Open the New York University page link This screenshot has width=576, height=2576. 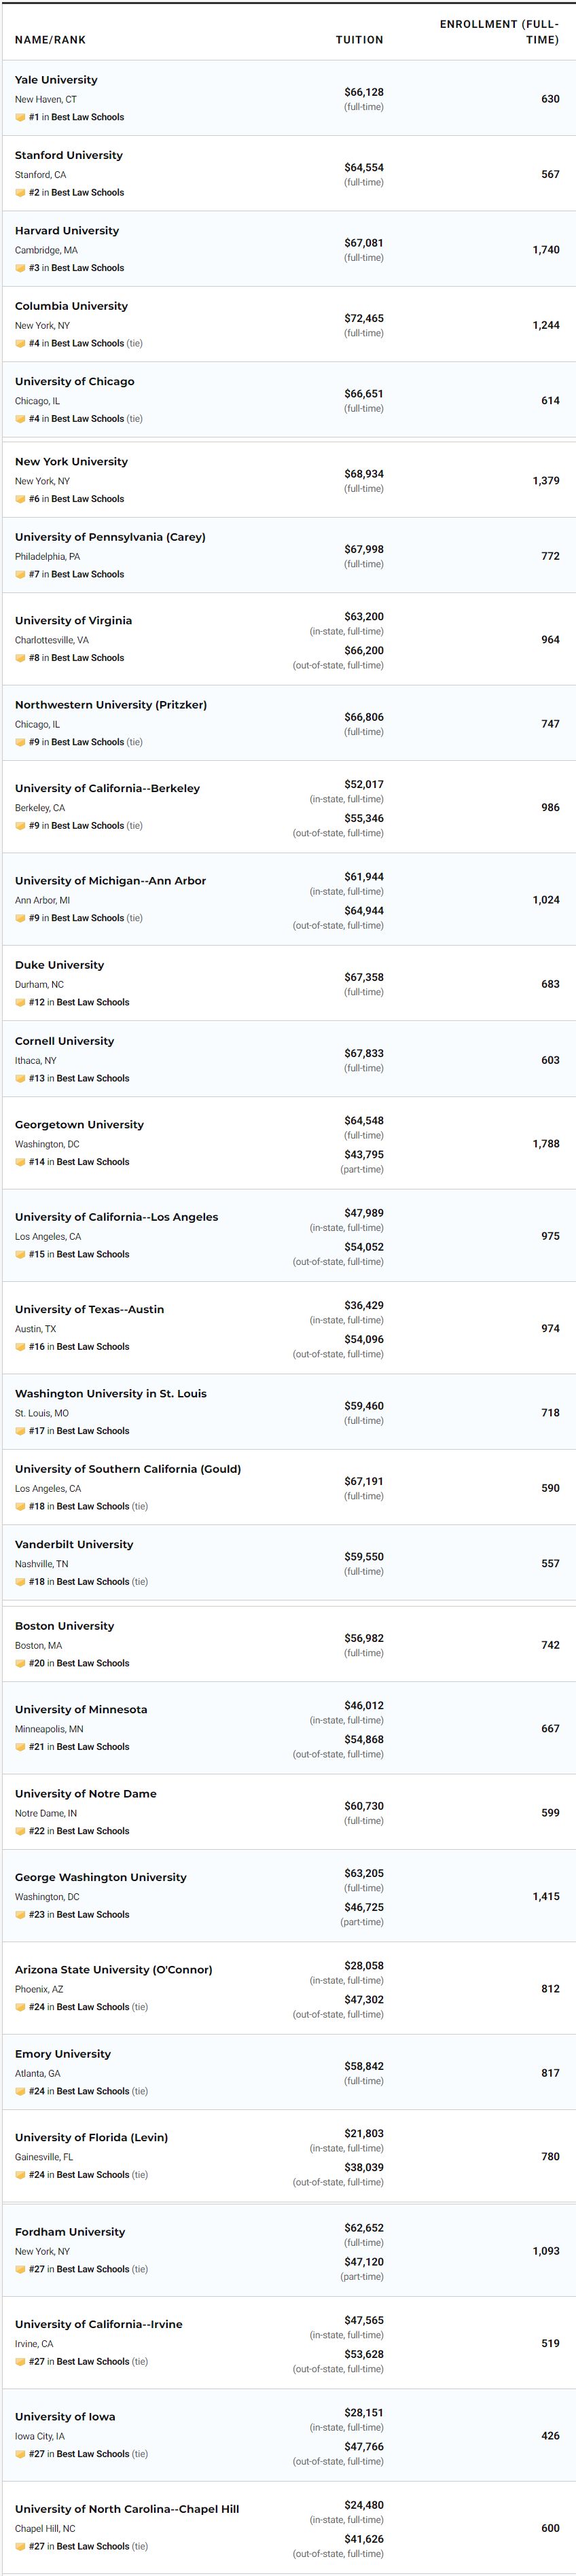71,461
